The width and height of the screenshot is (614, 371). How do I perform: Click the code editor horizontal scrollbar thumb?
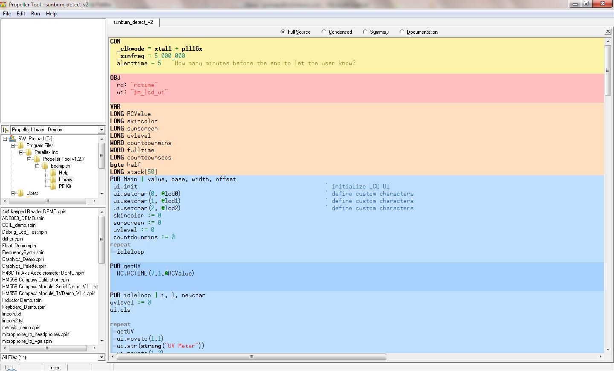click(252, 357)
